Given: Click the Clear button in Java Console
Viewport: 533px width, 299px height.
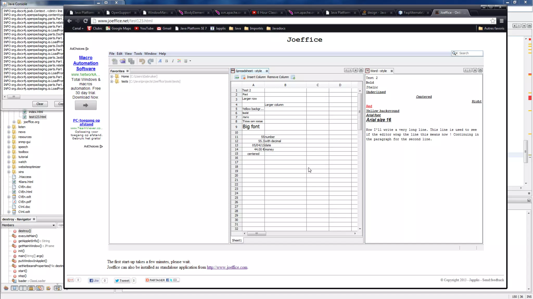Looking at the screenshot, I should pyautogui.click(x=40, y=104).
